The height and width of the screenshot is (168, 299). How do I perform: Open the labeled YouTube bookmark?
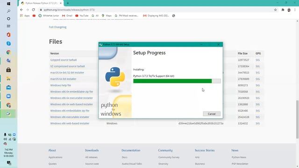tap(82, 15)
